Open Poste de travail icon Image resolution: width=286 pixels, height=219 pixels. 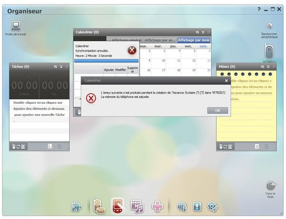[x=15, y=26]
